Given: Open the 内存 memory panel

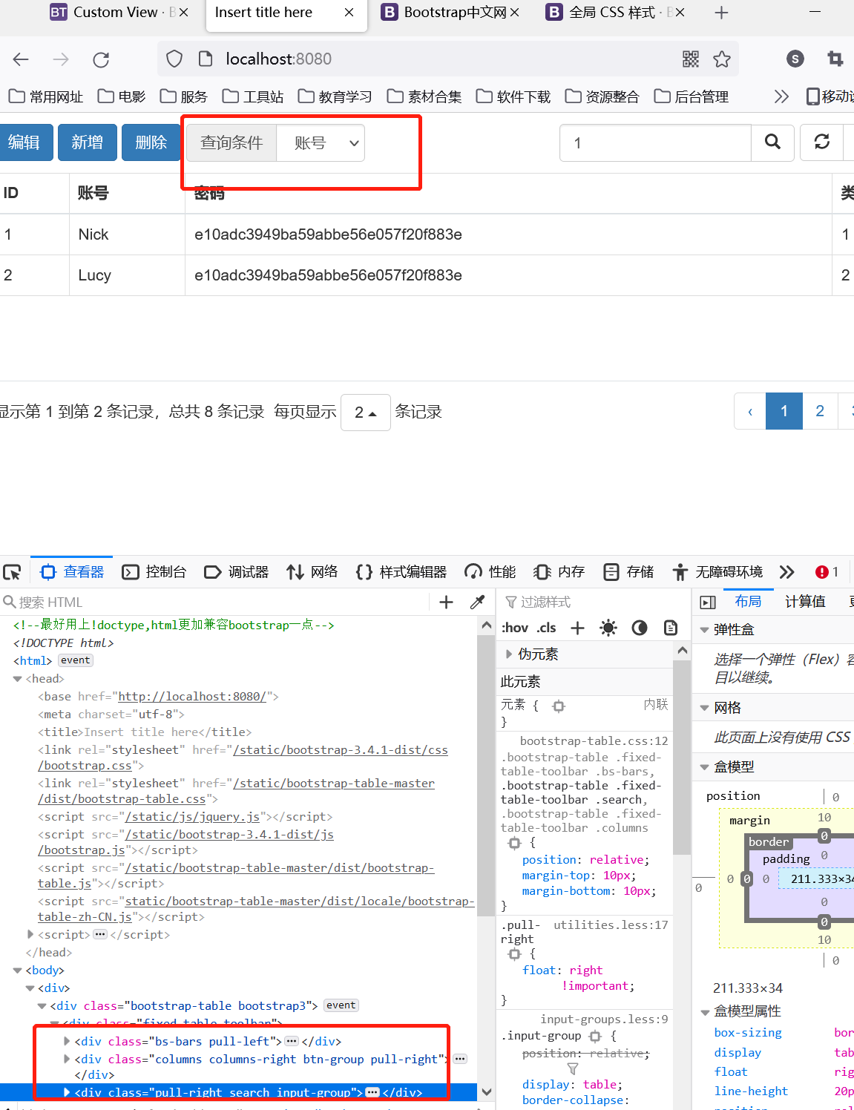Looking at the screenshot, I should pos(559,572).
